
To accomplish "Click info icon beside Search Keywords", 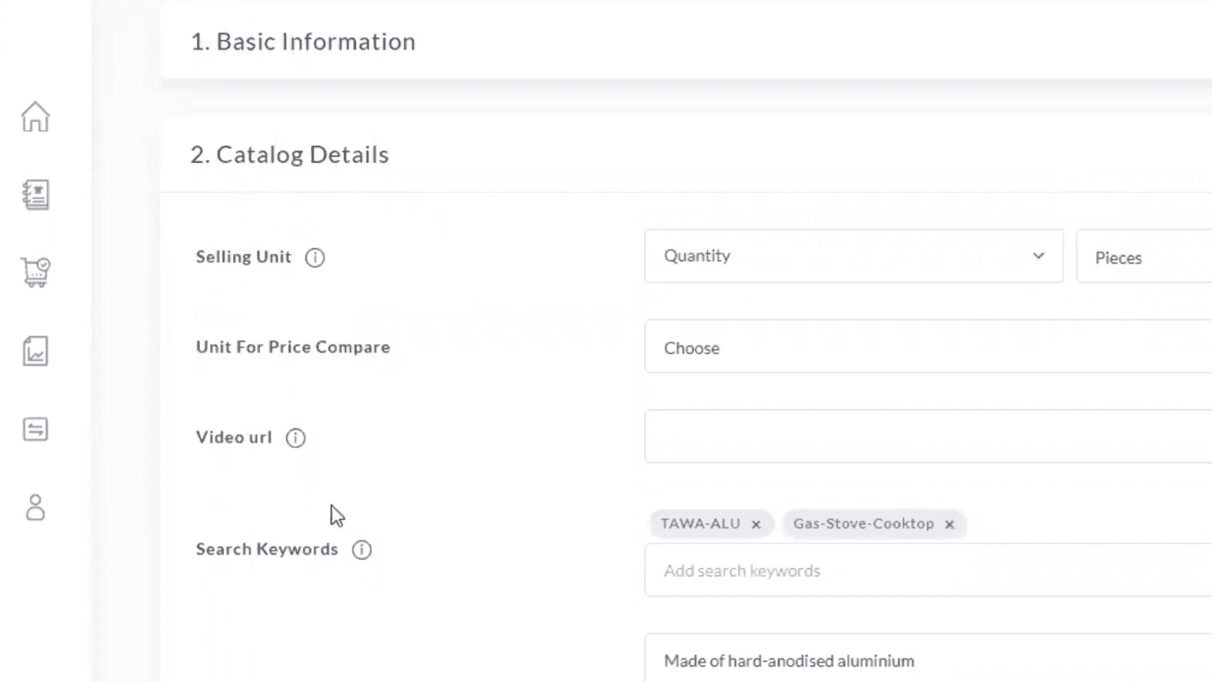I will [362, 550].
